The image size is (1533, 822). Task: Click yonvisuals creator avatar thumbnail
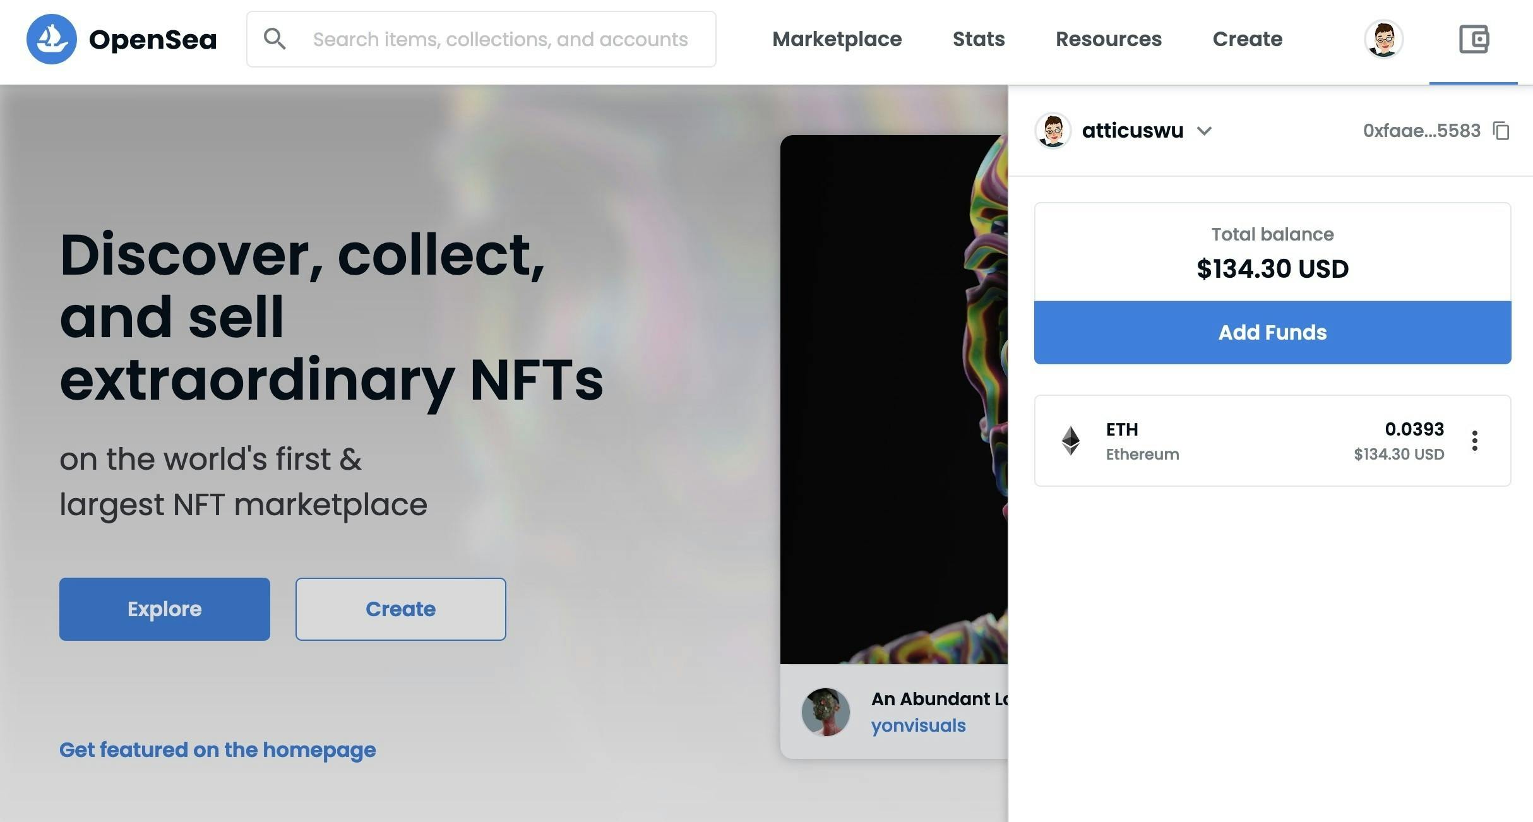(x=825, y=712)
